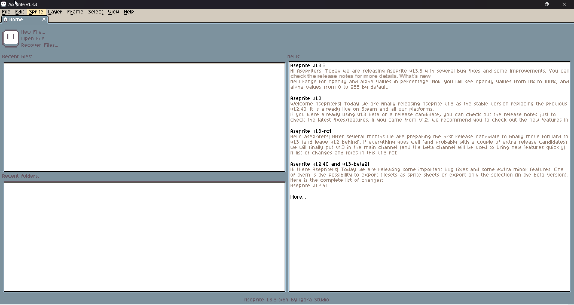This screenshot has width=574, height=305.
Task: Open the Edit menu
Action: pos(20,12)
